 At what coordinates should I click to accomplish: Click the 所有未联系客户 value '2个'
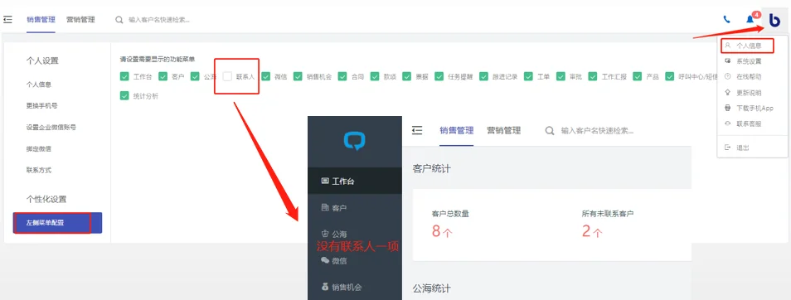(592, 231)
